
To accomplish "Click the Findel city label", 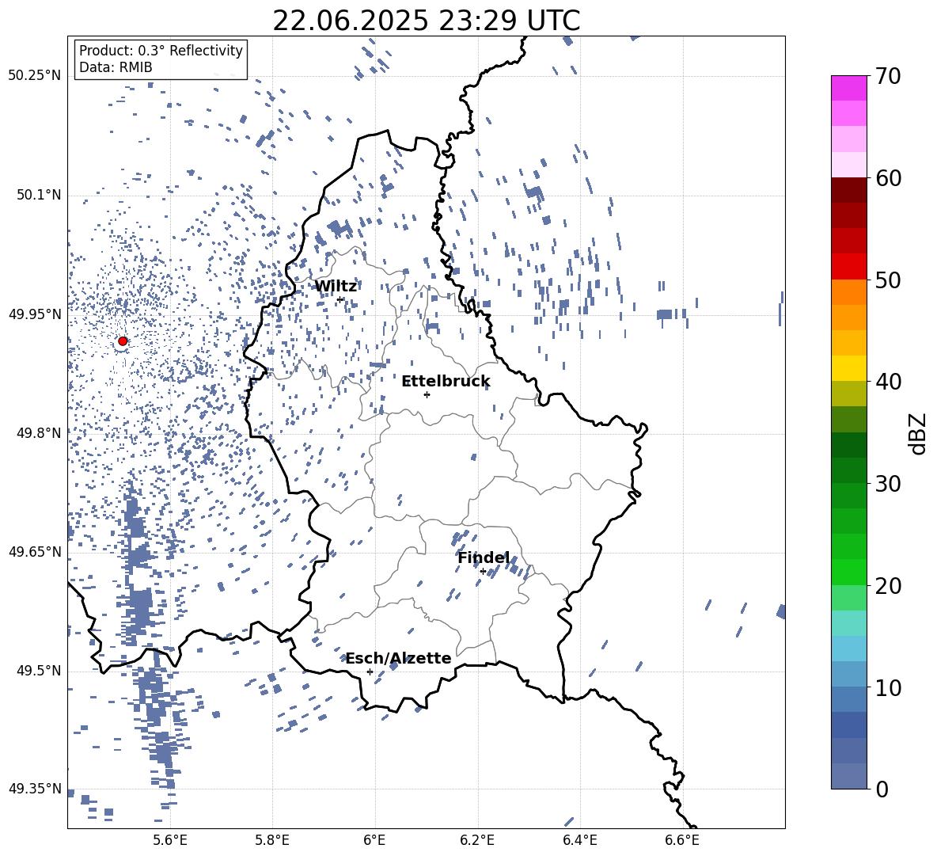I will point(484,557).
